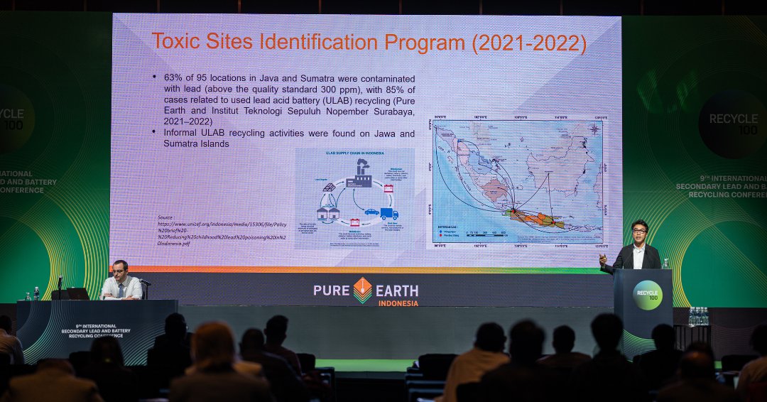Click the microphone beside the seated moderator
767x402 pixels.
[145, 288]
